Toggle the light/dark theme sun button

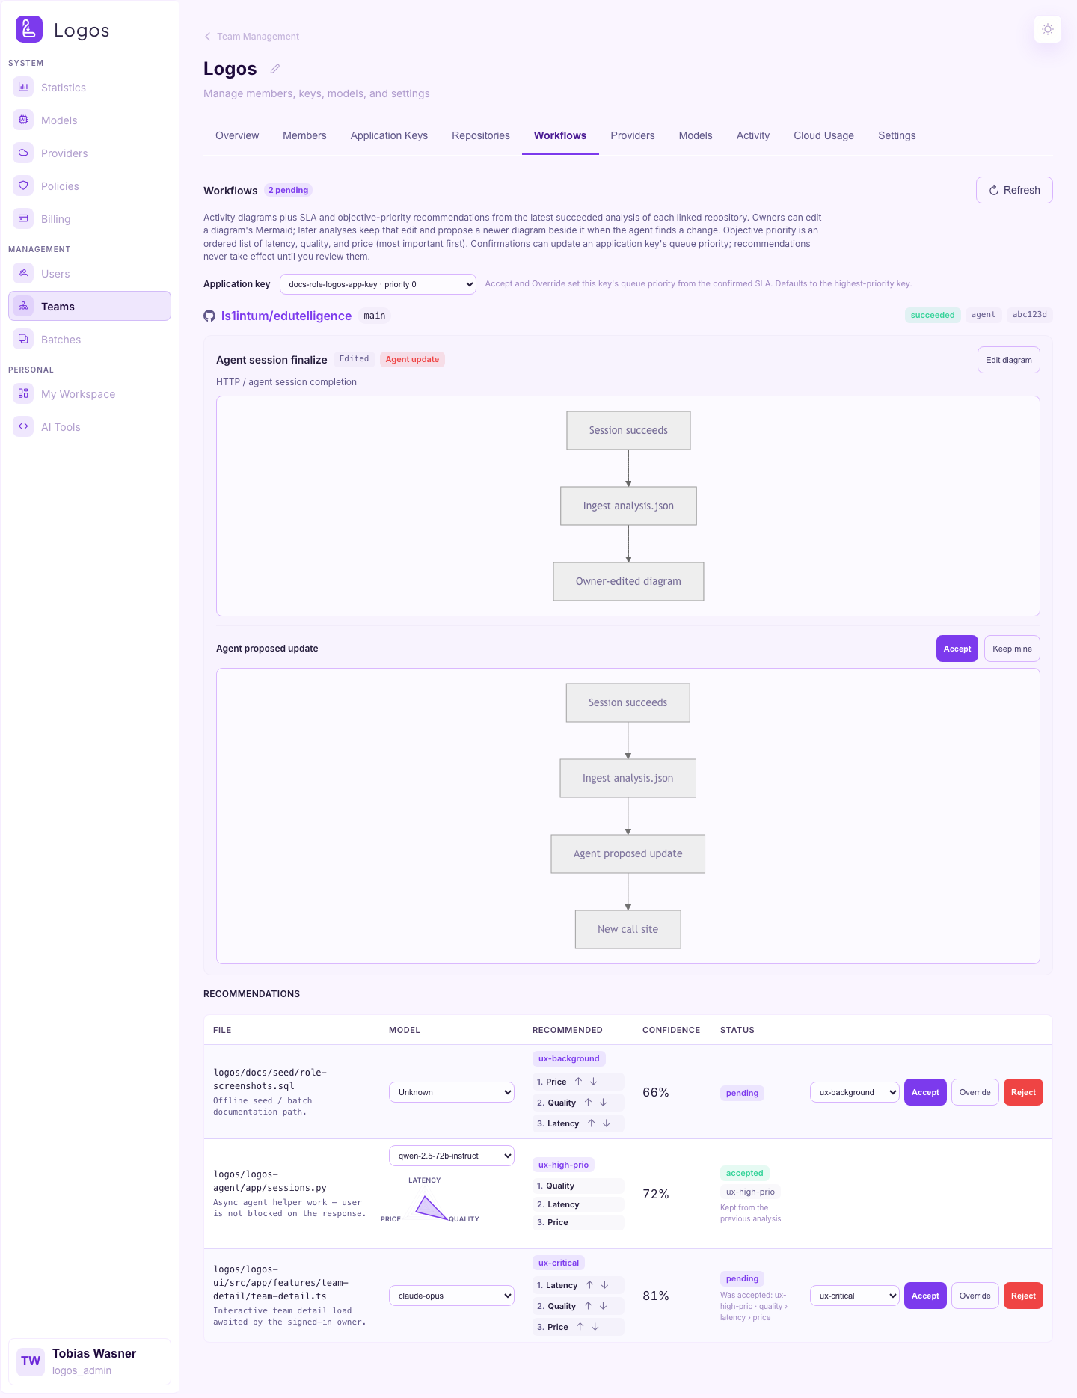[x=1048, y=29]
